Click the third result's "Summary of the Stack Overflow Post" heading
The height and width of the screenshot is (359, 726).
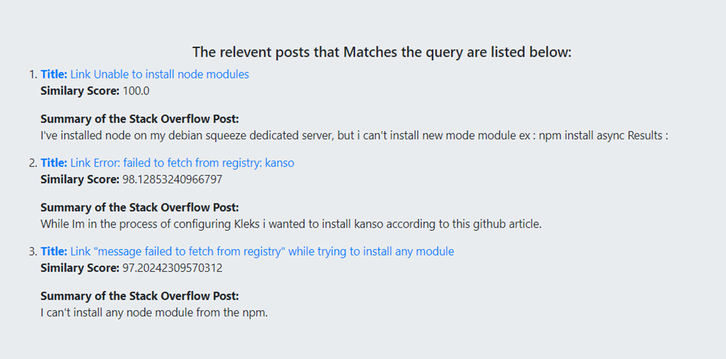point(140,296)
